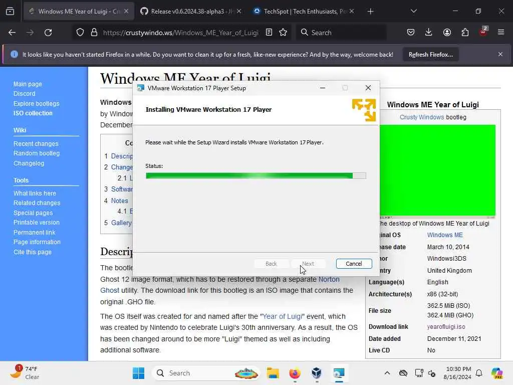Open clock showing 10:30 PM 8/16/2024
The image size is (513, 385).
457,373
